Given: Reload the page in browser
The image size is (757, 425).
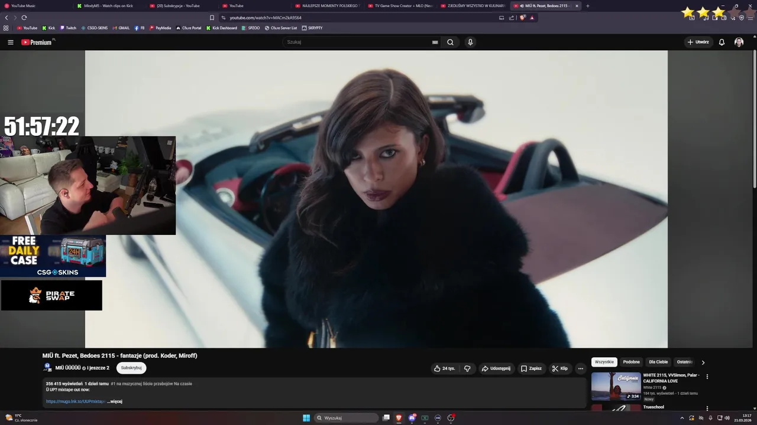Looking at the screenshot, I should coord(24,18).
